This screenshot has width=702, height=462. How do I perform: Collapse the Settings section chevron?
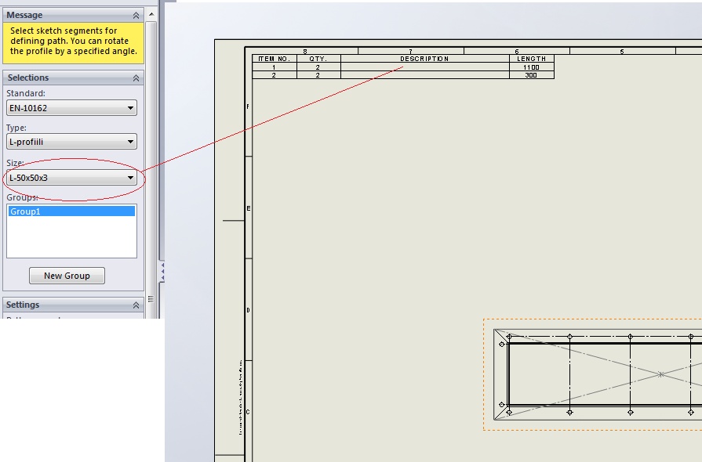pos(136,305)
